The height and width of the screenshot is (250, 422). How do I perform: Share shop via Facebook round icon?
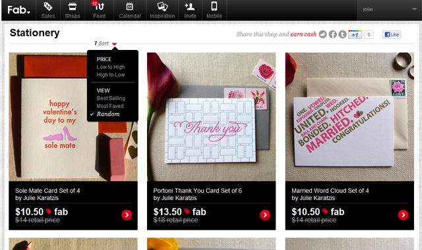tap(332, 34)
